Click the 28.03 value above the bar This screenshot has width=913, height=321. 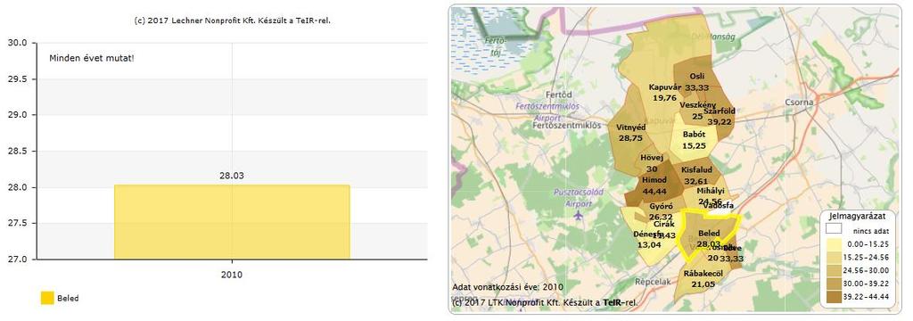232,176
